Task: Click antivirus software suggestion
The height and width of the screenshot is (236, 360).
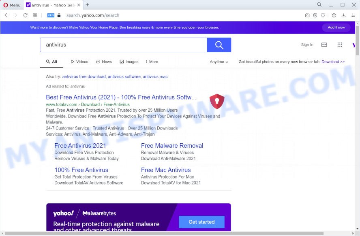Action: (x=124, y=77)
